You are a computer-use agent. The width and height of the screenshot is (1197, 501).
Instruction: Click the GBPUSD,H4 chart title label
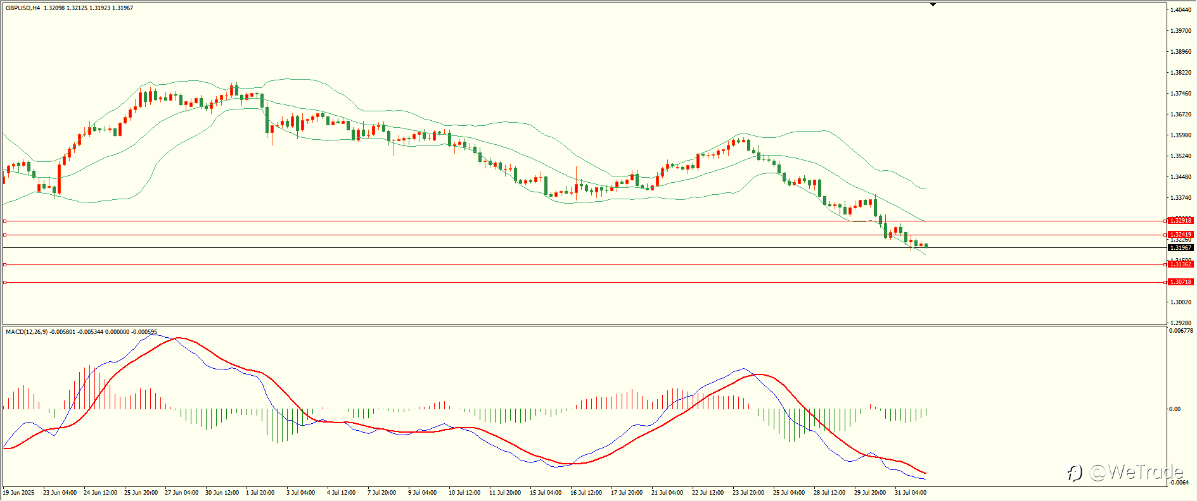click(23, 8)
